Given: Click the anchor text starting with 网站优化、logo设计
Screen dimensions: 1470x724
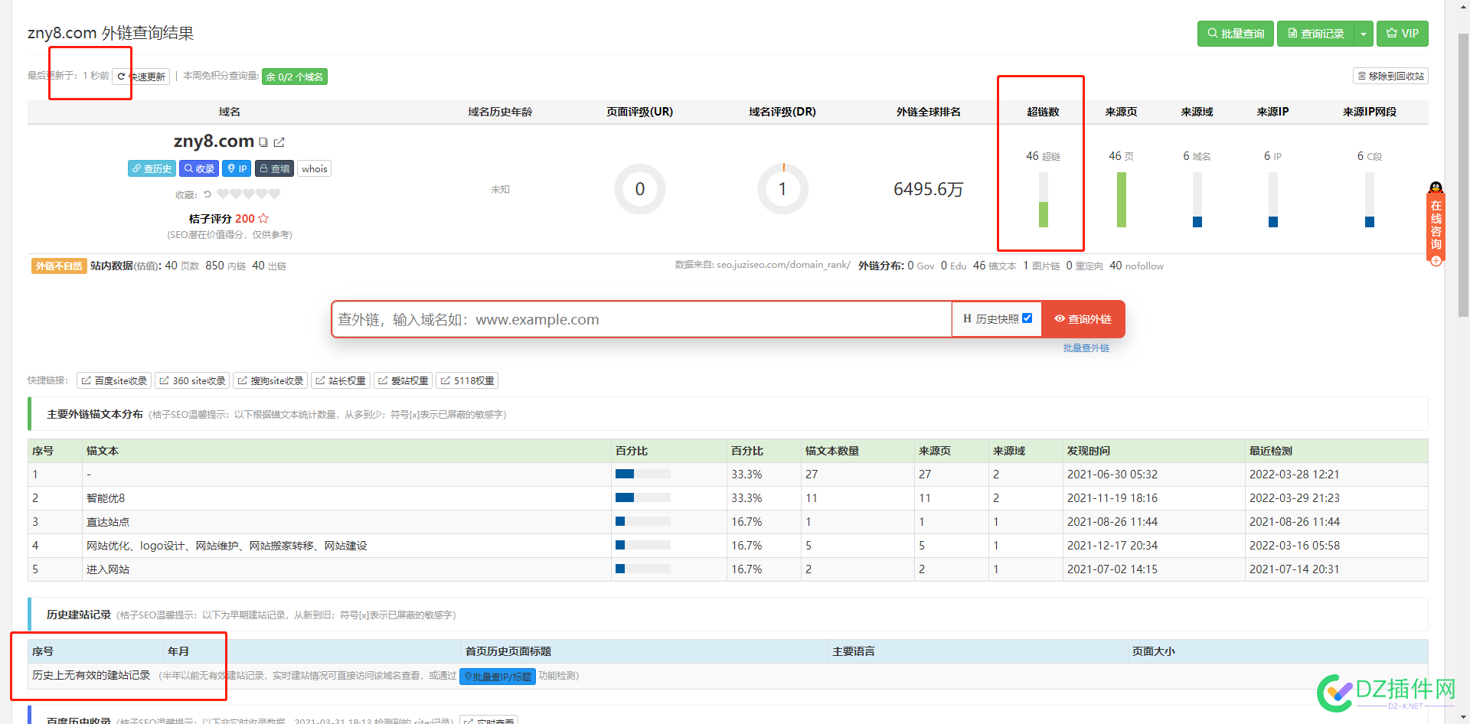Looking at the screenshot, I should (227, 546).
